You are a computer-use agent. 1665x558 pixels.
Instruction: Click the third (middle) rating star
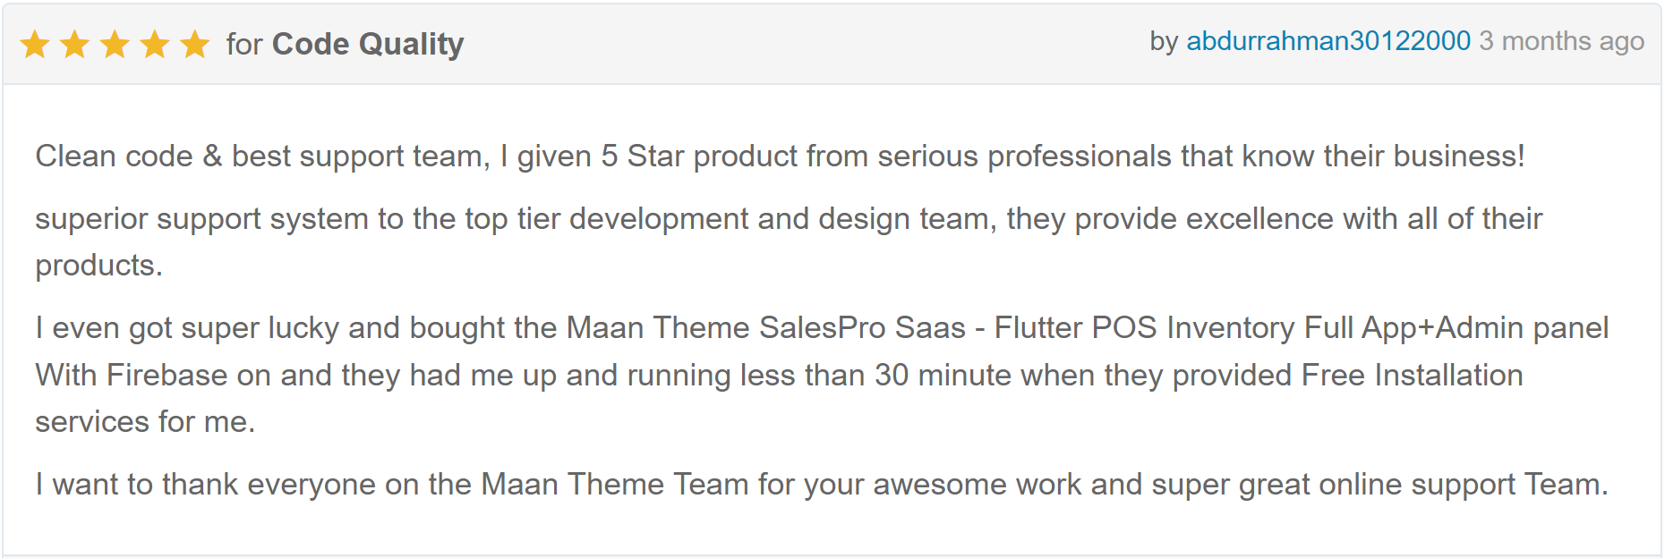(x=115, y=44)
